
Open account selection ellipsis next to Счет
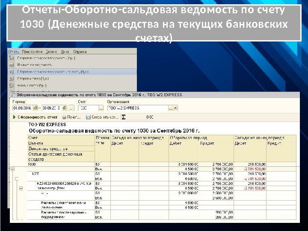click(x=101, y=108)
